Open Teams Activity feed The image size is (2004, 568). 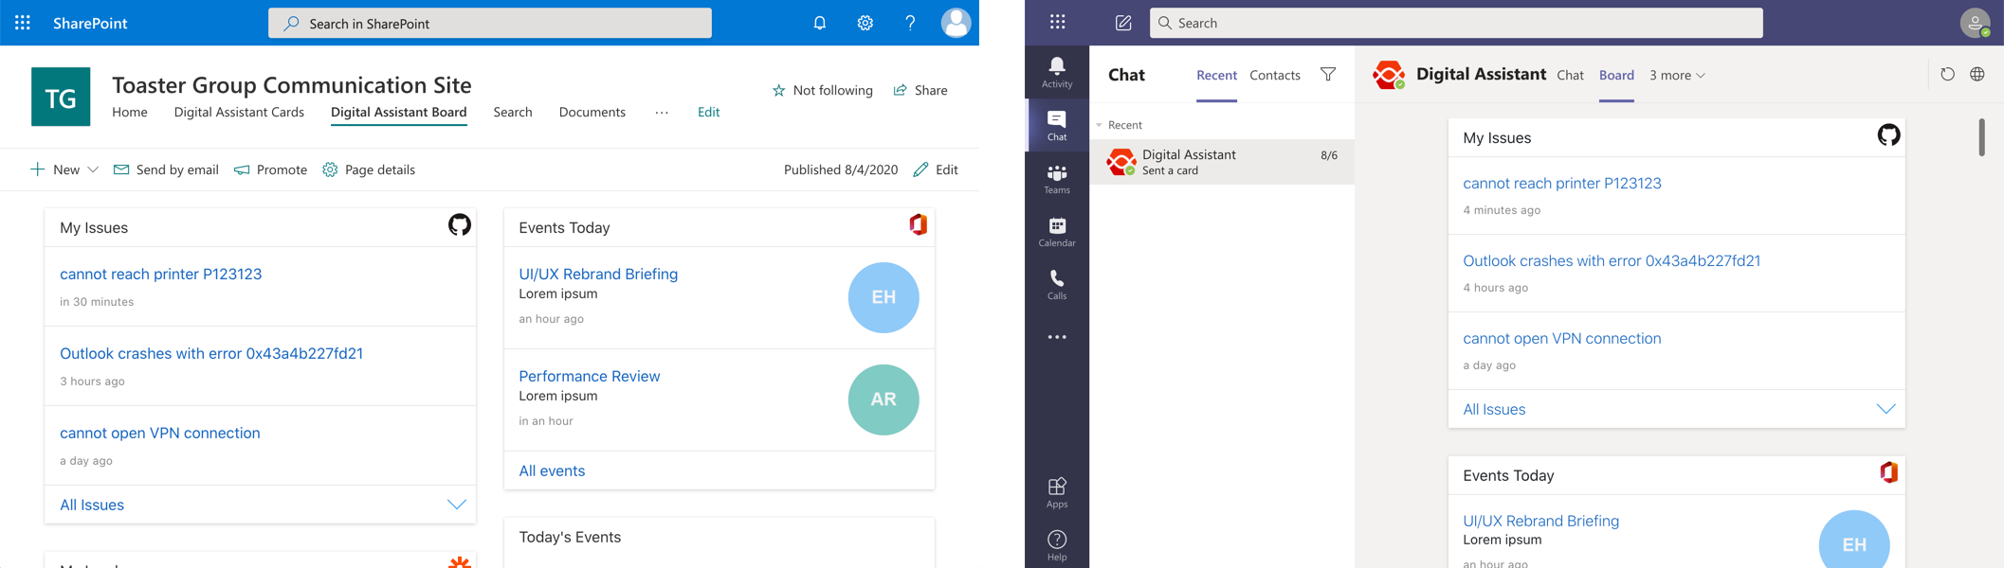[1057, 72]
